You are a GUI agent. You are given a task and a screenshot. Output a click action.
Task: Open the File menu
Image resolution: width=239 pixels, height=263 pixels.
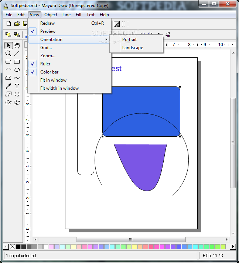click(x=9, y=15)
